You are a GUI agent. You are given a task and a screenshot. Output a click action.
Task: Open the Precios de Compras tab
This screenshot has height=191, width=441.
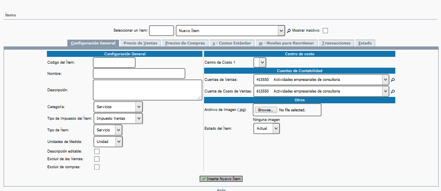pos(185,43)
